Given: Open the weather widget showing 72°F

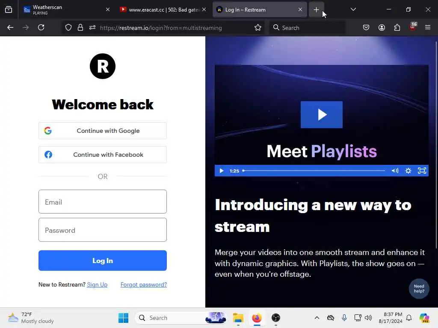Looking at the screenshot, I should pos(31,318).
